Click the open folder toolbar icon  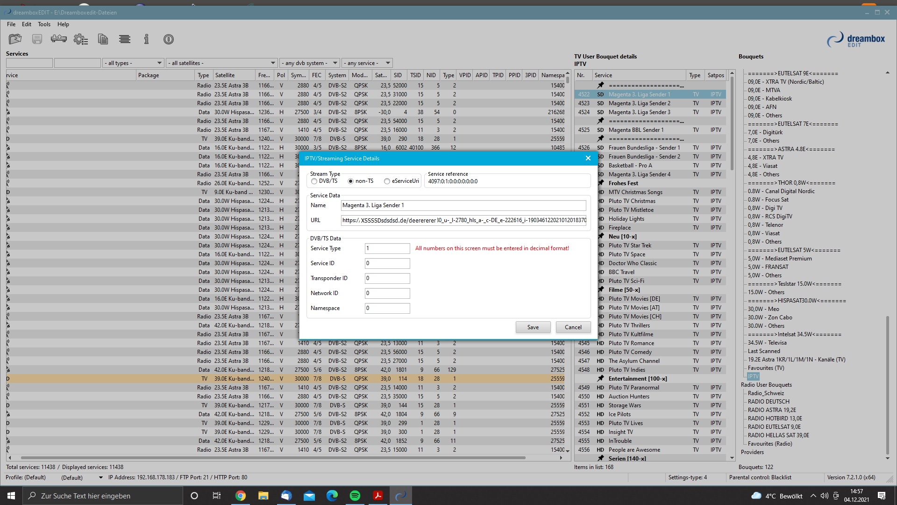point(15,39)
